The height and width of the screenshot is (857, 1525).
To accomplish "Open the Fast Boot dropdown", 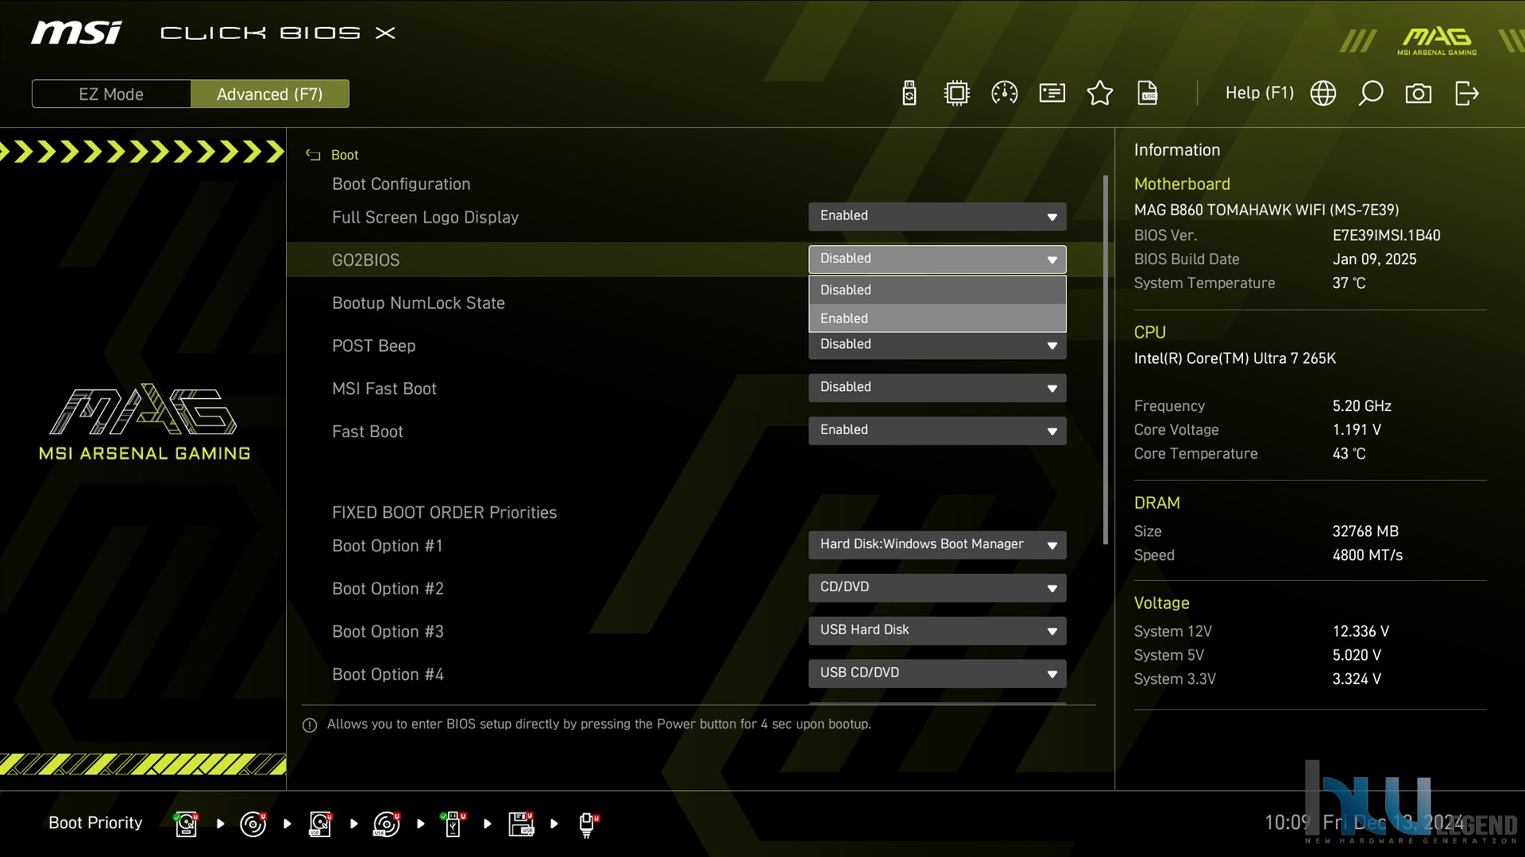I will pyautogui.click(x=937, y=431).
